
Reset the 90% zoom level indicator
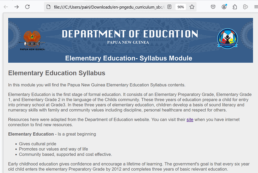tap(180, 7)
